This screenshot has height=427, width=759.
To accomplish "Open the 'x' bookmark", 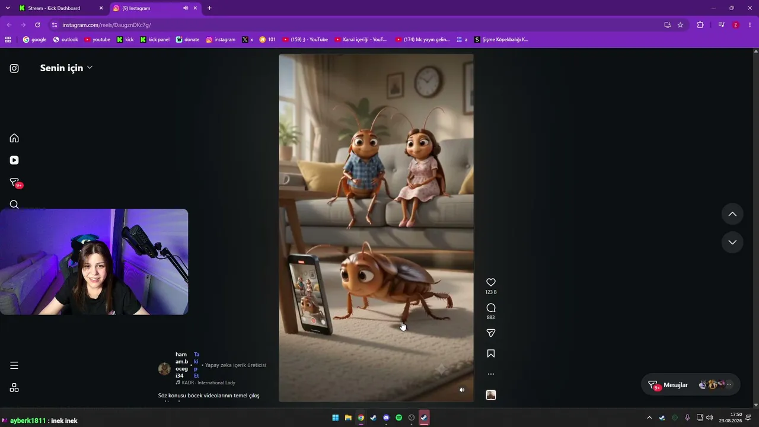I will pyautogui.click(x=247, y=40).
